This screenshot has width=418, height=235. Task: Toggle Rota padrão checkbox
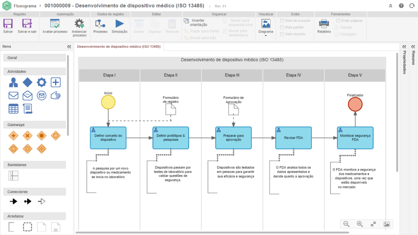click(282, 27)
